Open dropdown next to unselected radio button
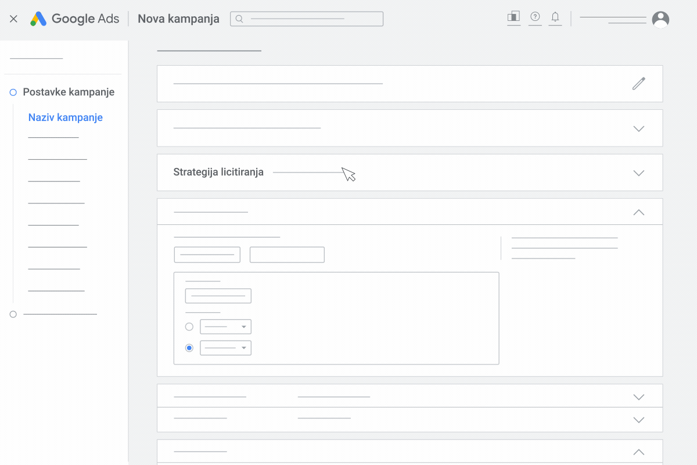The width and height of the screenshot is (697, 465). (225, 327)
